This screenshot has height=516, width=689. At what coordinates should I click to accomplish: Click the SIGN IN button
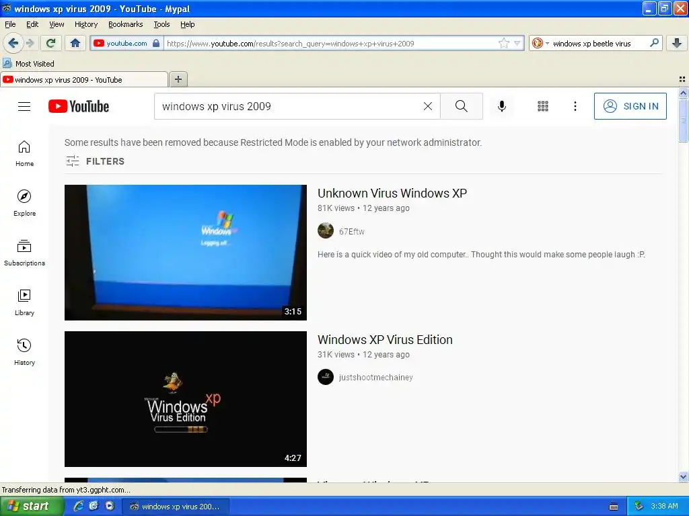(x=630, y=106)
